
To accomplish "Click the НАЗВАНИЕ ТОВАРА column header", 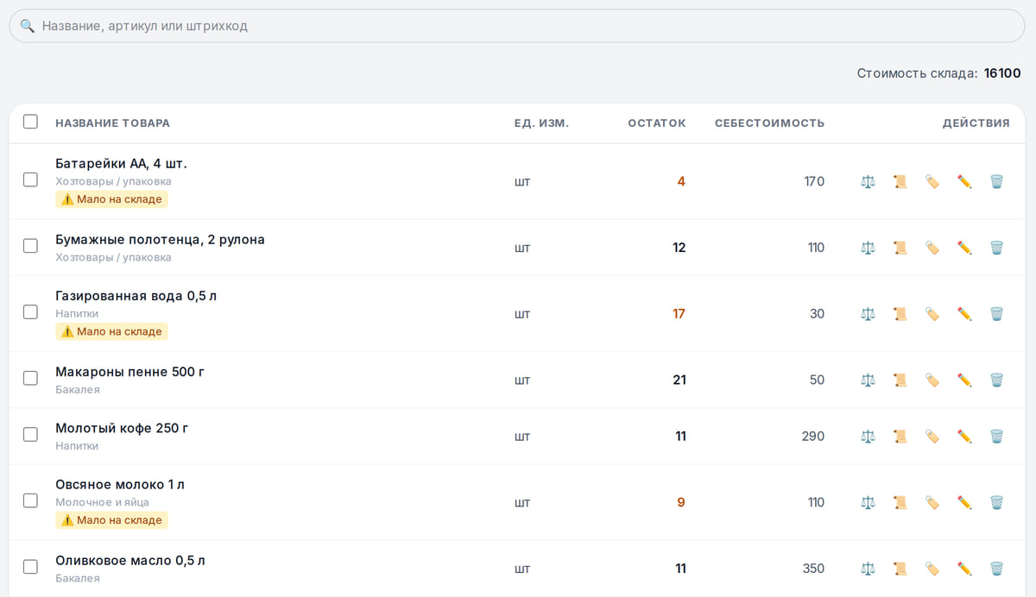I will click(112, 123).
